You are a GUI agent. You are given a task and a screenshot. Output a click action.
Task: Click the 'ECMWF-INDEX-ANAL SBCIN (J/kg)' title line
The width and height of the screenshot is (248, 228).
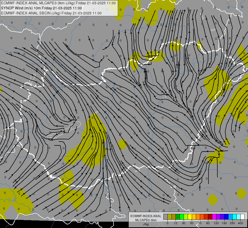pos(51,13)
